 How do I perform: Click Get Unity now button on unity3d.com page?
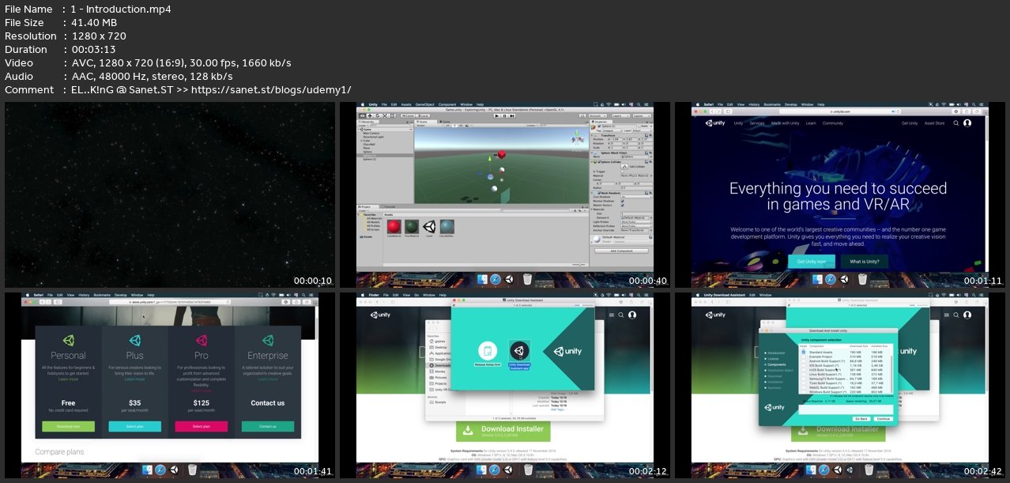tap(811, 261)
